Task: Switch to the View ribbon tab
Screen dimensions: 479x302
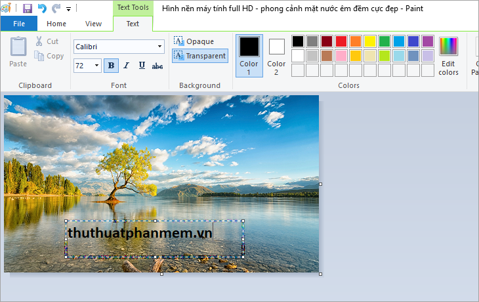Action: [93, 24]
